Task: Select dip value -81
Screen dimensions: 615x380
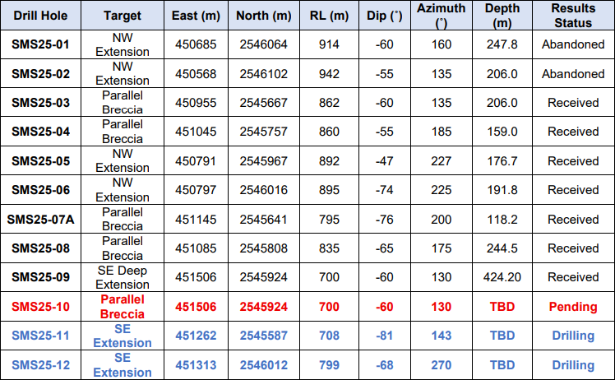Action: 384,336
